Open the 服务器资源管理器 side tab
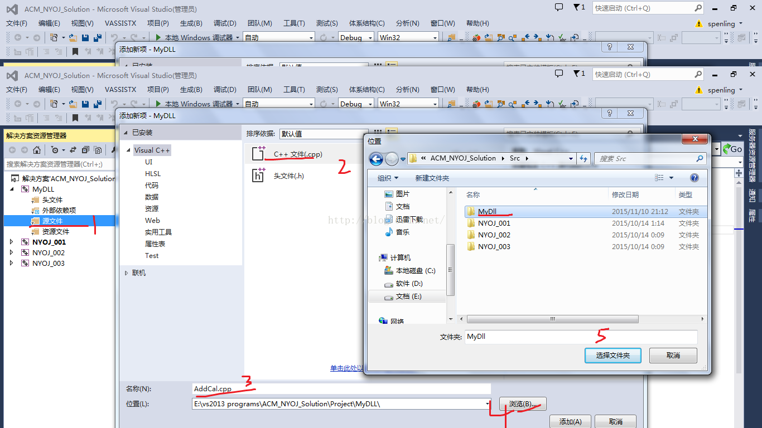 coord(752,156)
